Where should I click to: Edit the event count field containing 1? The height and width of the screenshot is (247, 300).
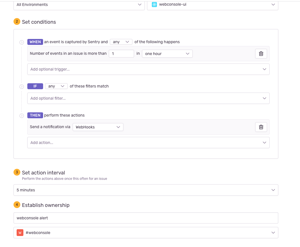[121, 53]
